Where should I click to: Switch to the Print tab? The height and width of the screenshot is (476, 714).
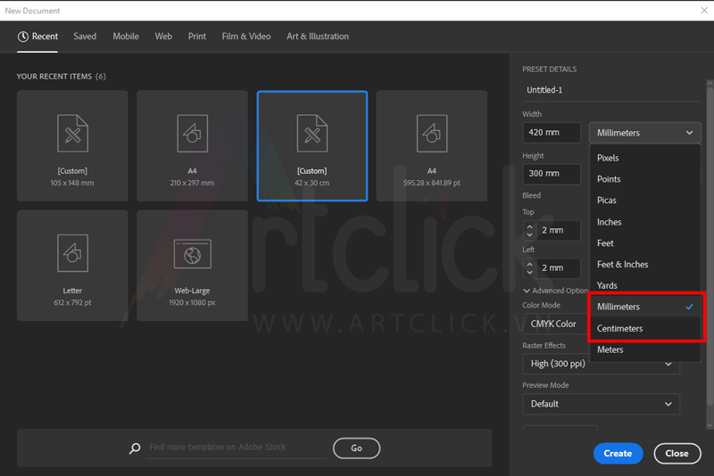coord(196,37)
